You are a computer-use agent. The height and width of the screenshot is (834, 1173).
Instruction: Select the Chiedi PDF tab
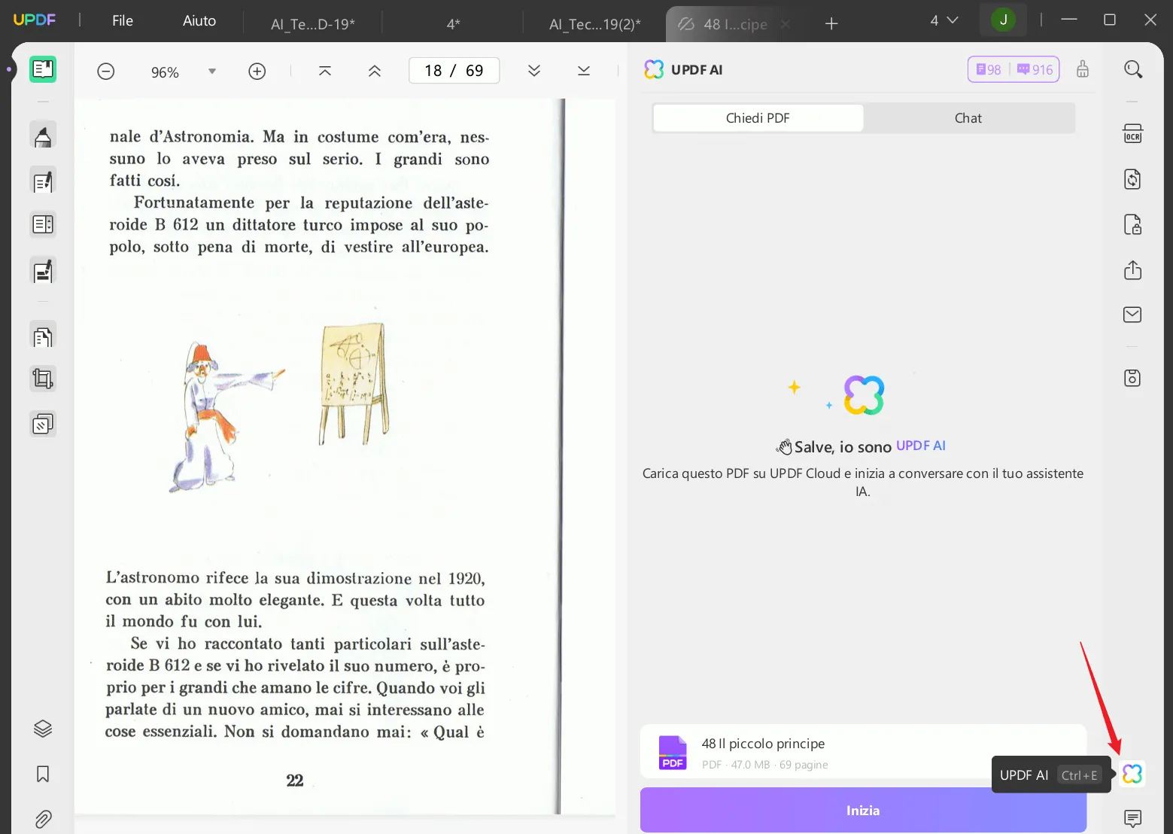pos(758,118)
